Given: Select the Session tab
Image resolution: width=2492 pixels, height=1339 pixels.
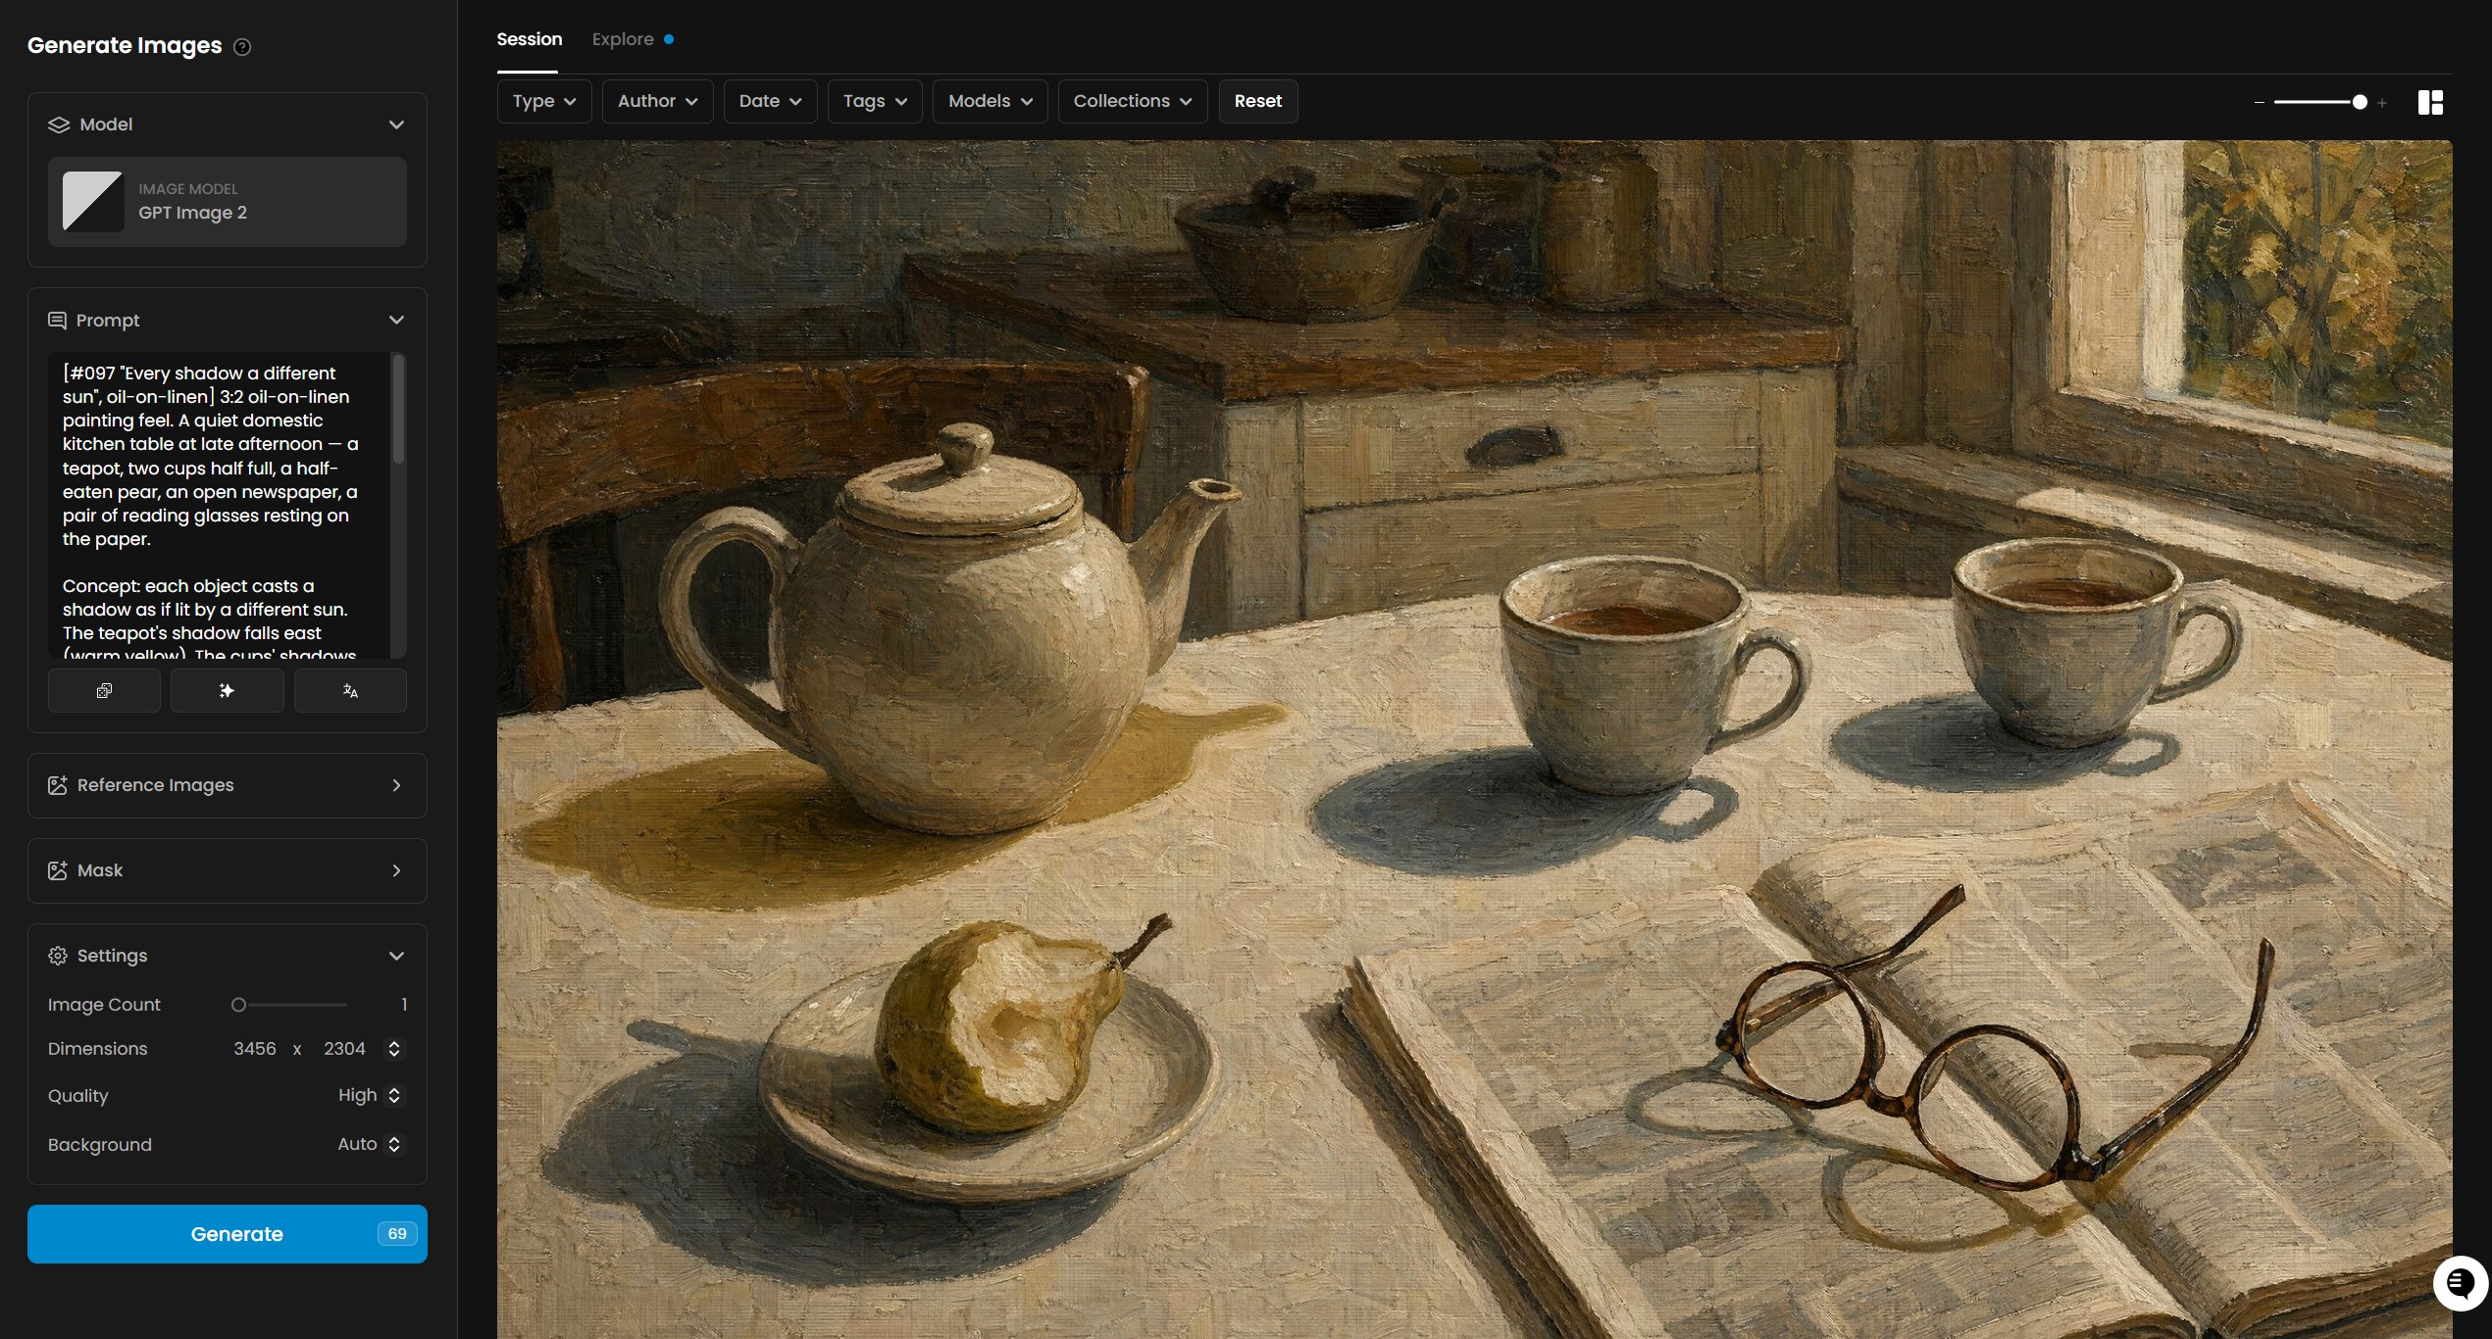Looking at the screenshot, I should click(529, 39).
